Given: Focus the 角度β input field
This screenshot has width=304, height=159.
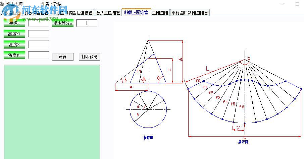Looking at the screenshot, I should point(38,55).
